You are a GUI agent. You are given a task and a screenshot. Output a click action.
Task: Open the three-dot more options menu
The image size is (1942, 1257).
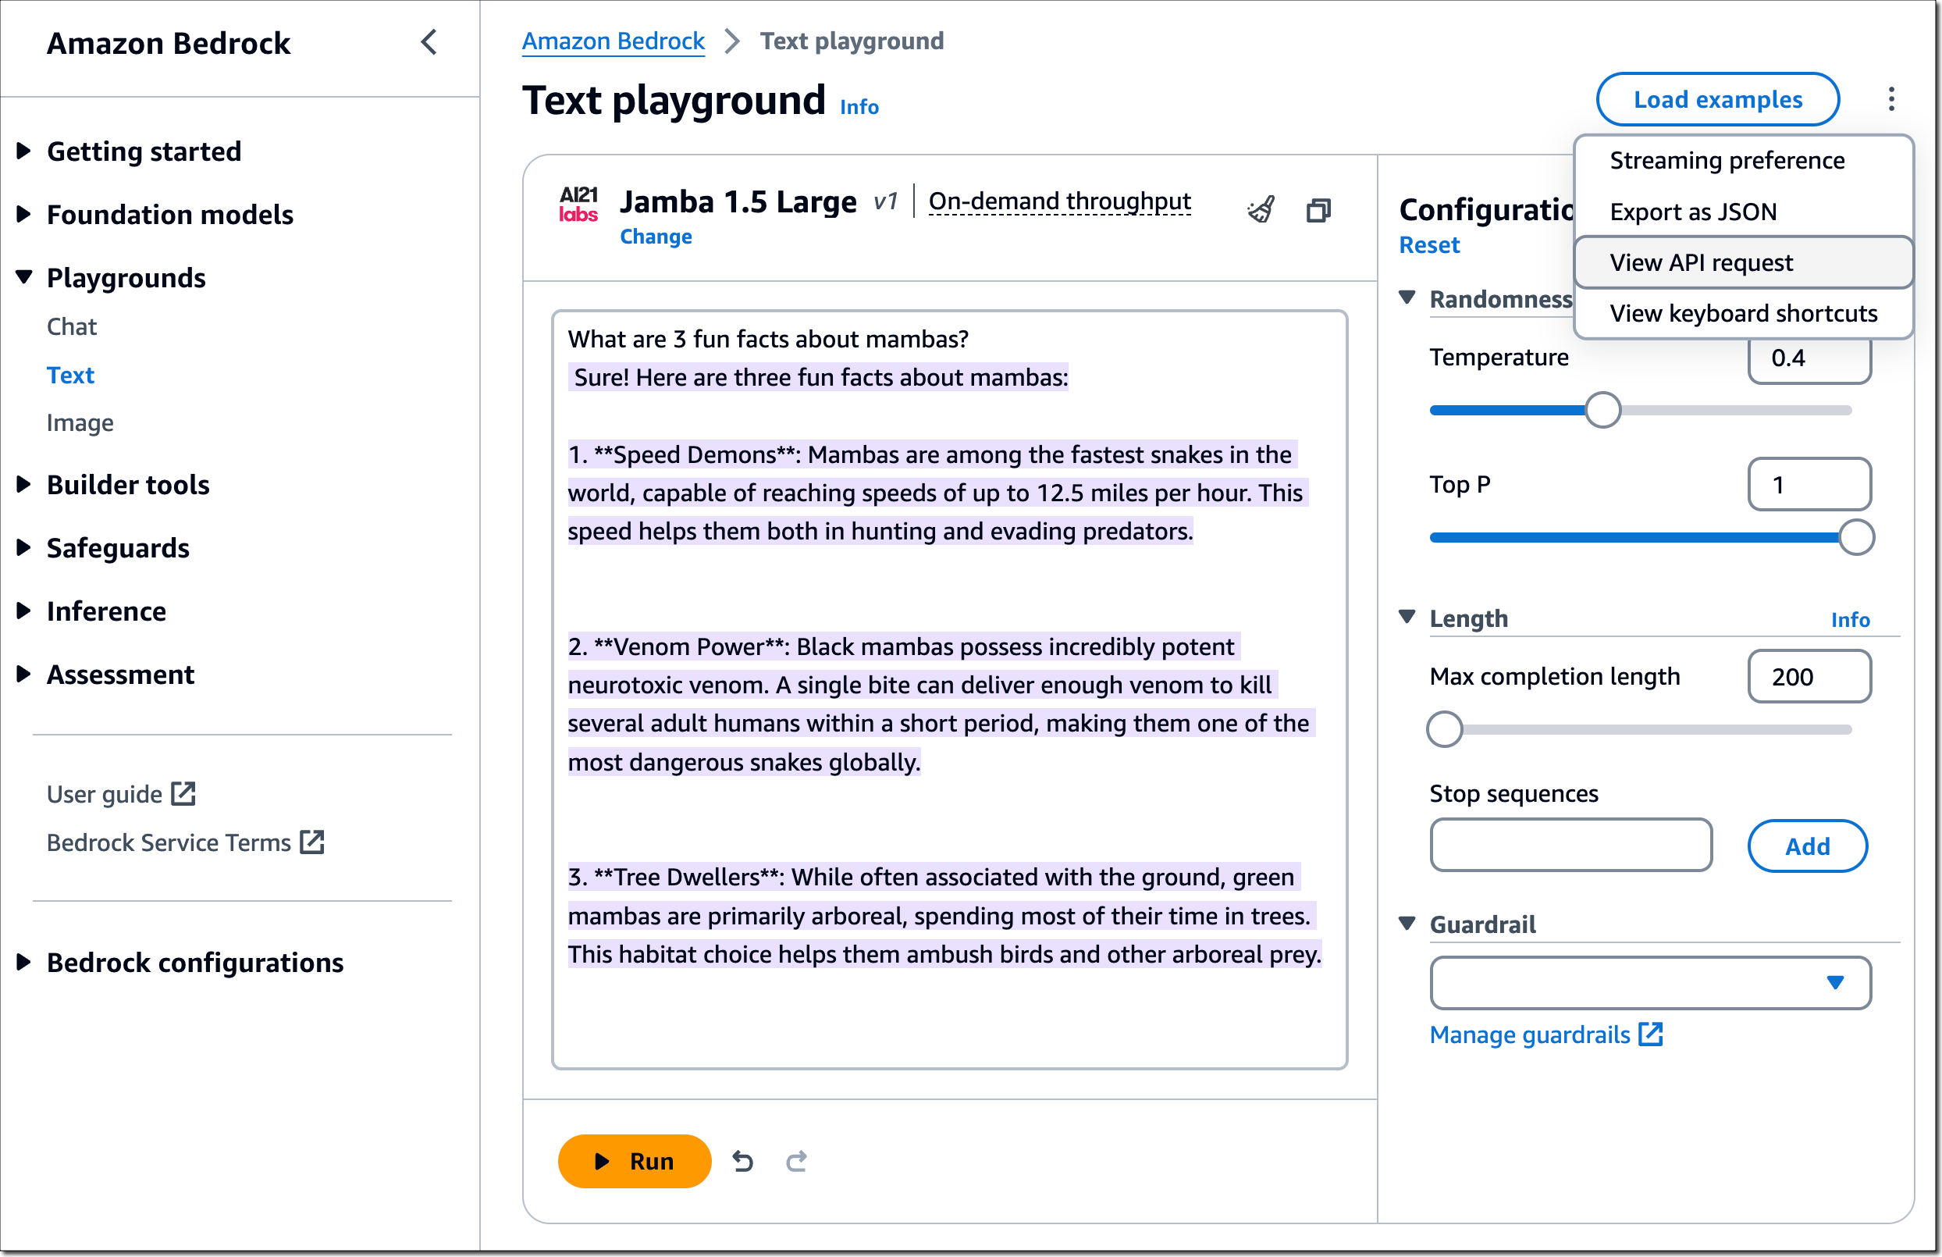[x=1890, y=100]
